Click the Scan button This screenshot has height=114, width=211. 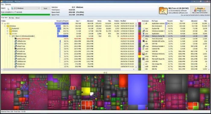(x=45, y=8)
